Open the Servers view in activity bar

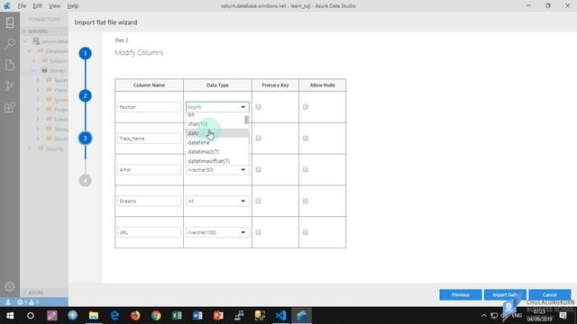pos(10,22)
